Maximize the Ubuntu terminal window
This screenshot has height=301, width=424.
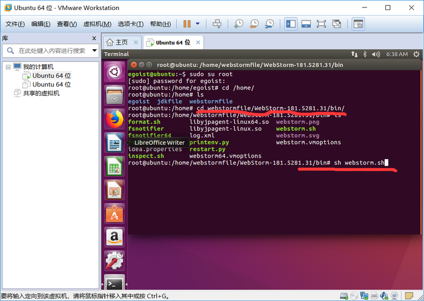[149, 65]
